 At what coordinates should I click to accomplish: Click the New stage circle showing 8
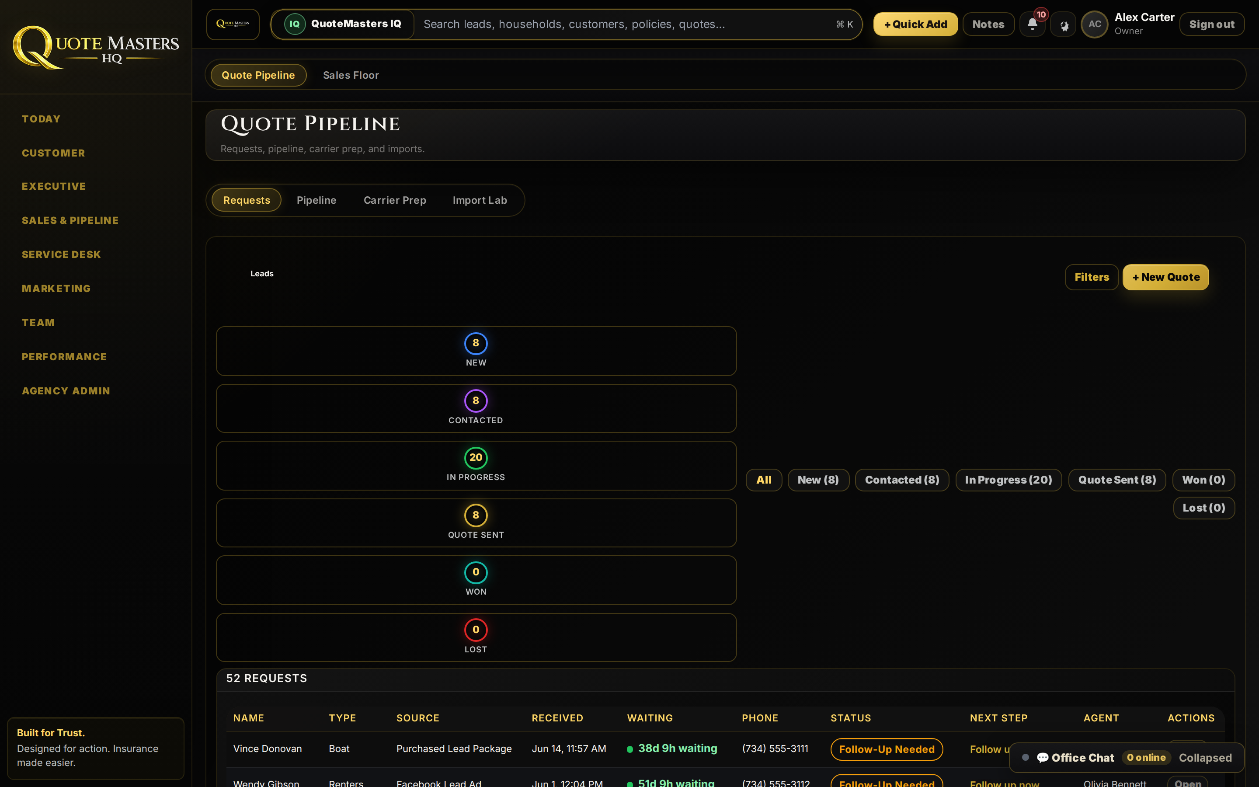pyautogui.click(x=476, y=343)
